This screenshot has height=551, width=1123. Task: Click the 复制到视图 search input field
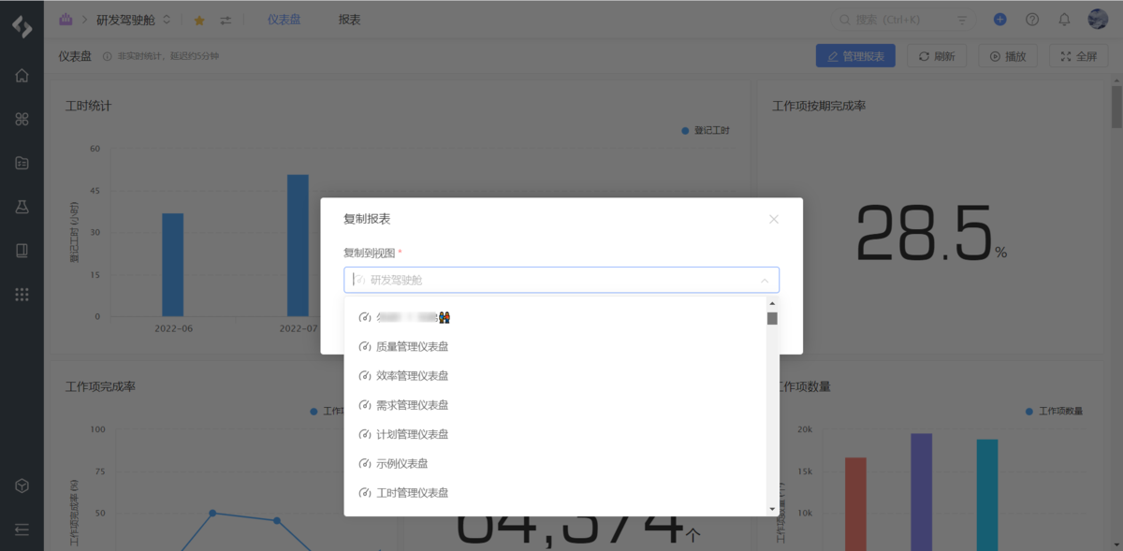point(561,280)
